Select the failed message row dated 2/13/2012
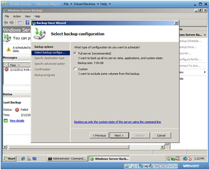Image resolution: width=210 pixels, height=170 pixels. [x=17, y=69]
